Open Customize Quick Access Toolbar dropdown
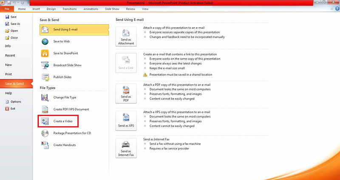The width and height of the screenshot is (340, 180). [x=28, y=3]
